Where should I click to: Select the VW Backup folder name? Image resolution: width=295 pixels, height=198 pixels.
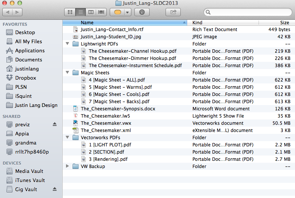93,166
